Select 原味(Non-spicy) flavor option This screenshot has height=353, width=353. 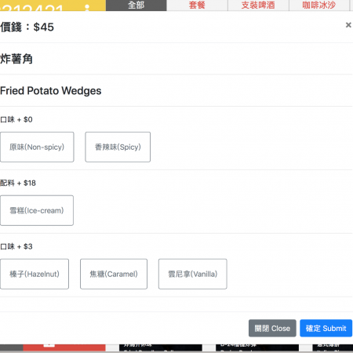[37, 147]
